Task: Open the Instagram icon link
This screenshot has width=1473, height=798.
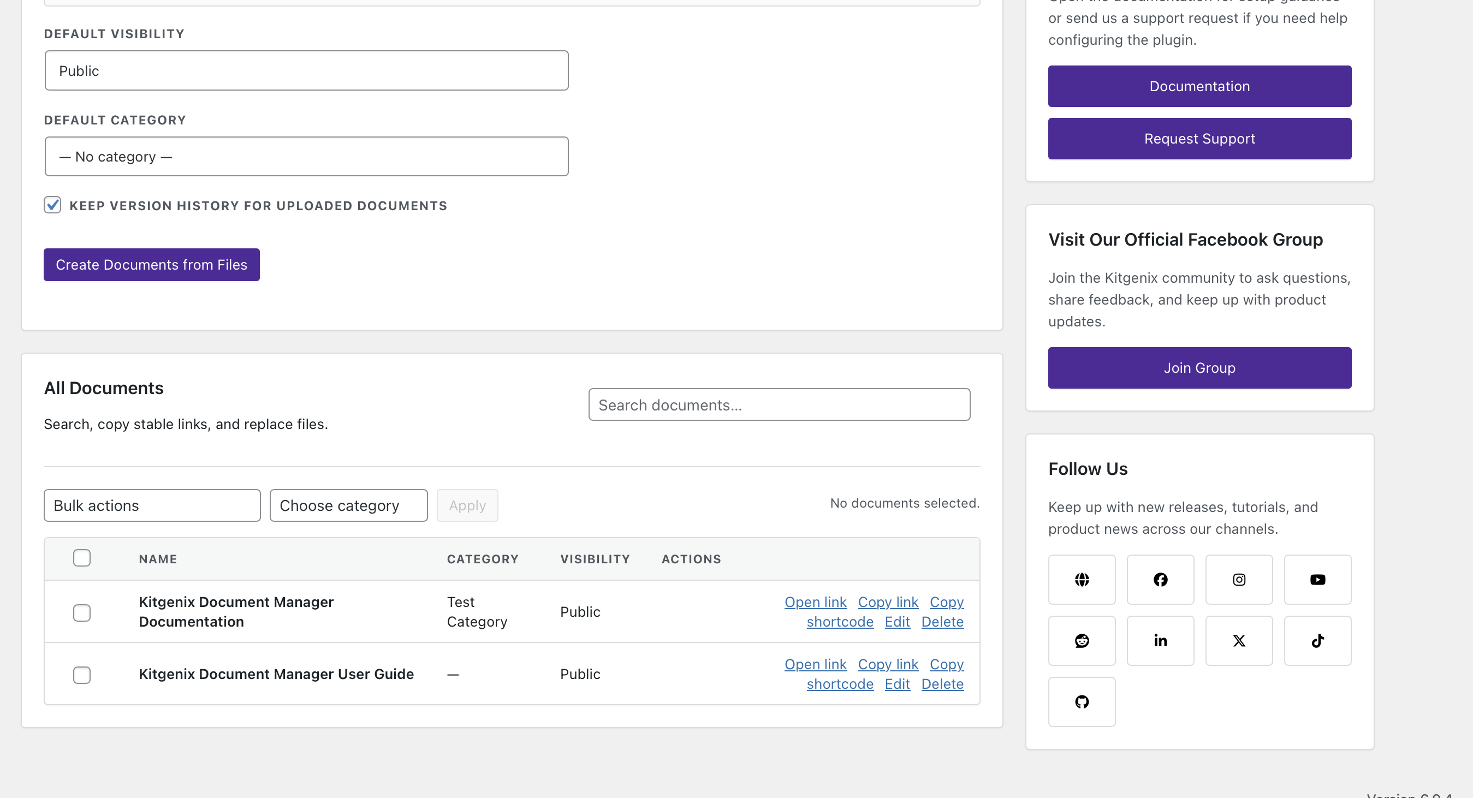Action: pos(1239,580)
